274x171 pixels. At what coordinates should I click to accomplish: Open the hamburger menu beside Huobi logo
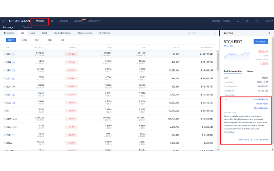pyautogui.click(x=4, y=21)
